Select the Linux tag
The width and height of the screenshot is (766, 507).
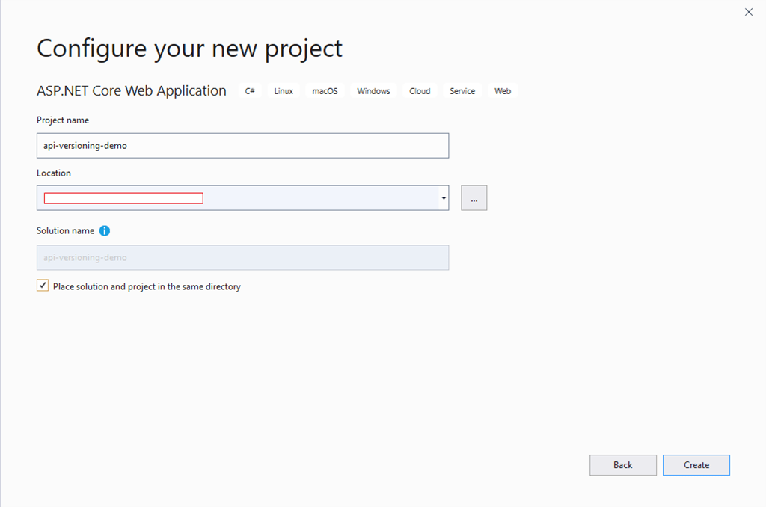click(284, 90)
